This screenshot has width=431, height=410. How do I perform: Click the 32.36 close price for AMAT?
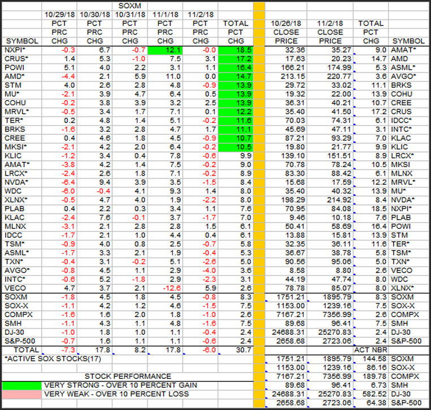(x=295, y=50)
